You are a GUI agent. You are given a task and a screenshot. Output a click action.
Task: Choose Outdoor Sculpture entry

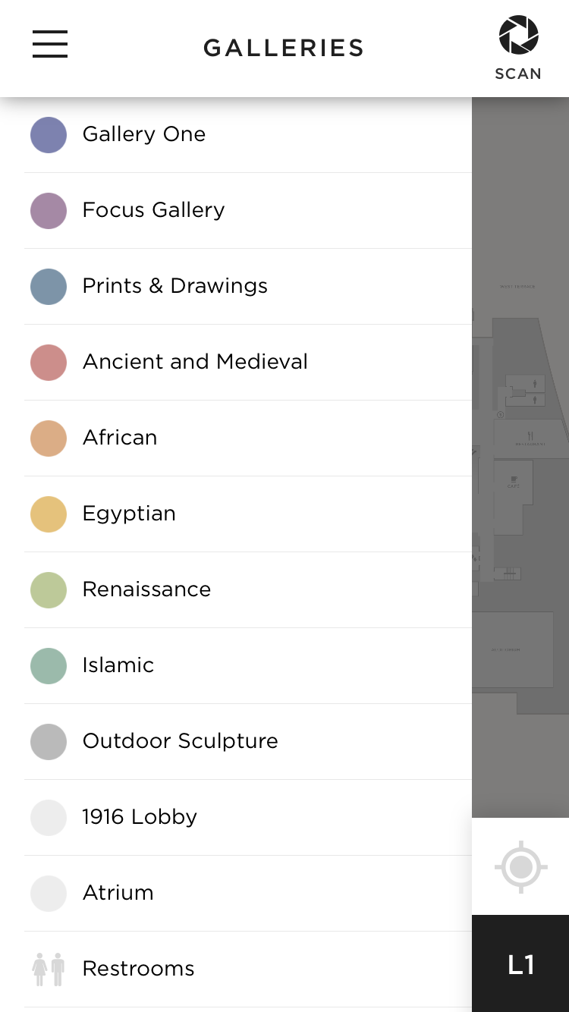click(x=248, y=742)
